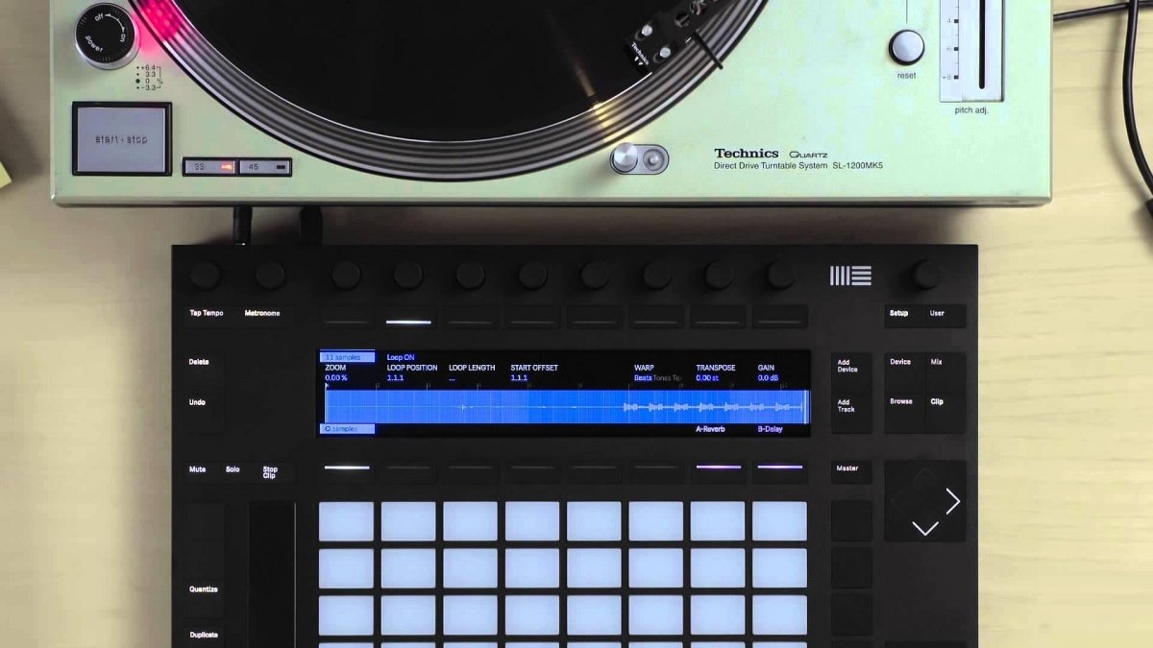
Task: Click the master volume knob near Setup
Action: coord(926,275)
